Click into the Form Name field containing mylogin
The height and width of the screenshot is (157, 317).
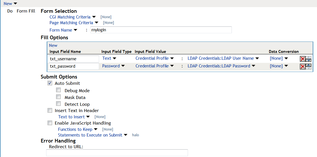(x=161, y=30)
